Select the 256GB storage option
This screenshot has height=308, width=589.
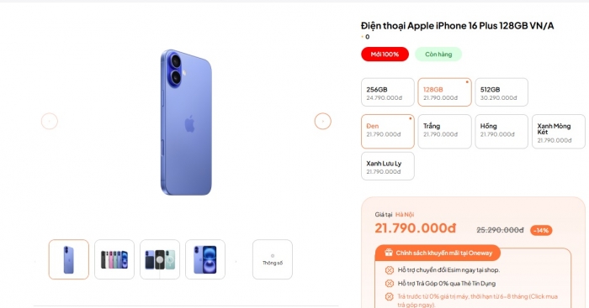(x=388, y=92)
